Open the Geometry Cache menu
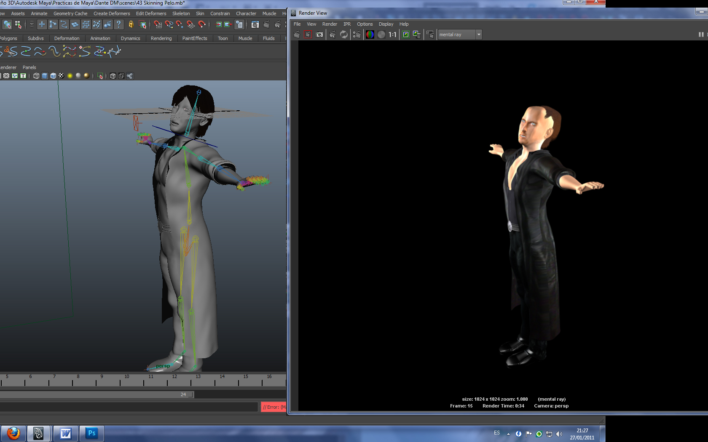This screenshot has height=442, width=708. click(x=70, y=13)
